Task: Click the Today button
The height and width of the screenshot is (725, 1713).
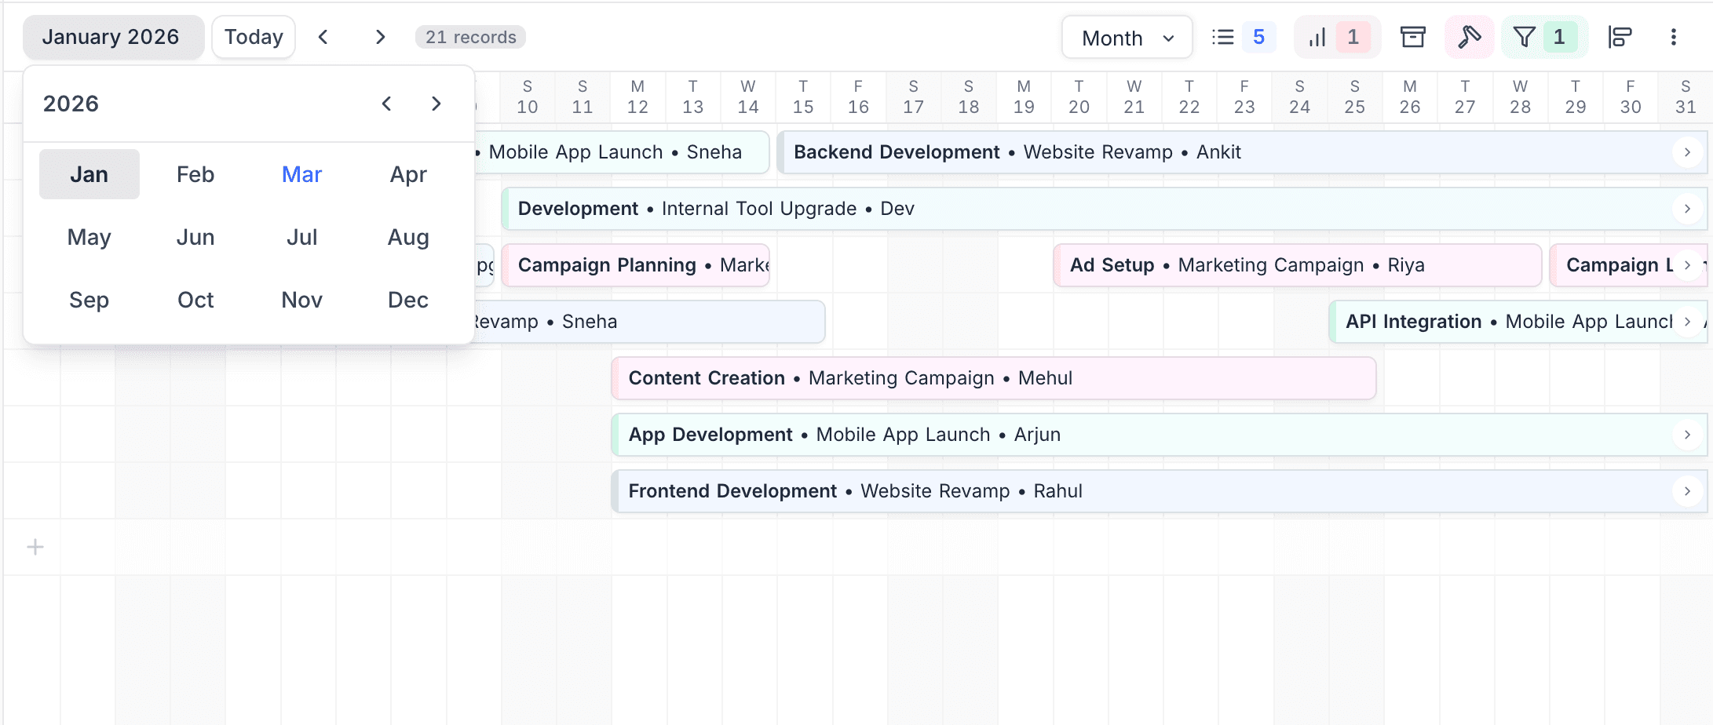Action: tap(253, 36)
